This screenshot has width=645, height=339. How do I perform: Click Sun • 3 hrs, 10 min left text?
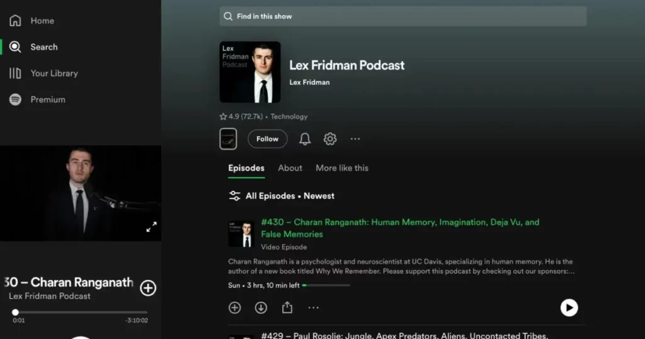264,285
